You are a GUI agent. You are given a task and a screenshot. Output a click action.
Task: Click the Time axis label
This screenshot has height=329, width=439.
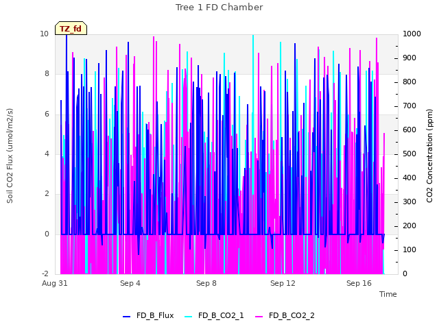(388, 294)
